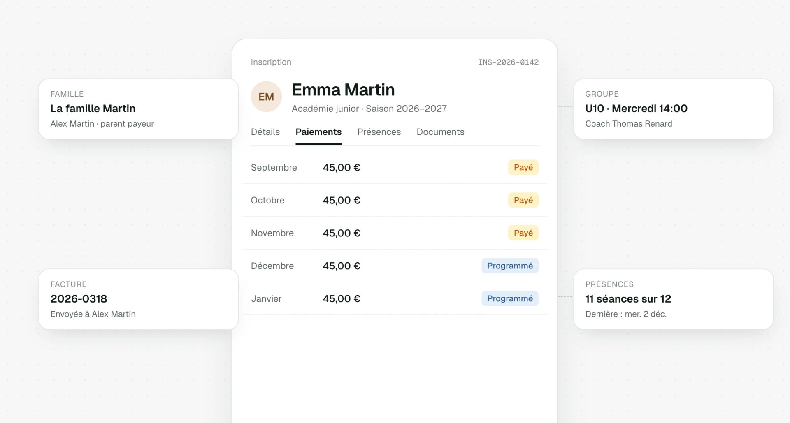Click the Coach Thomas Renard text
The height and width of the screenshot is (423, 790).
point(628,124)
